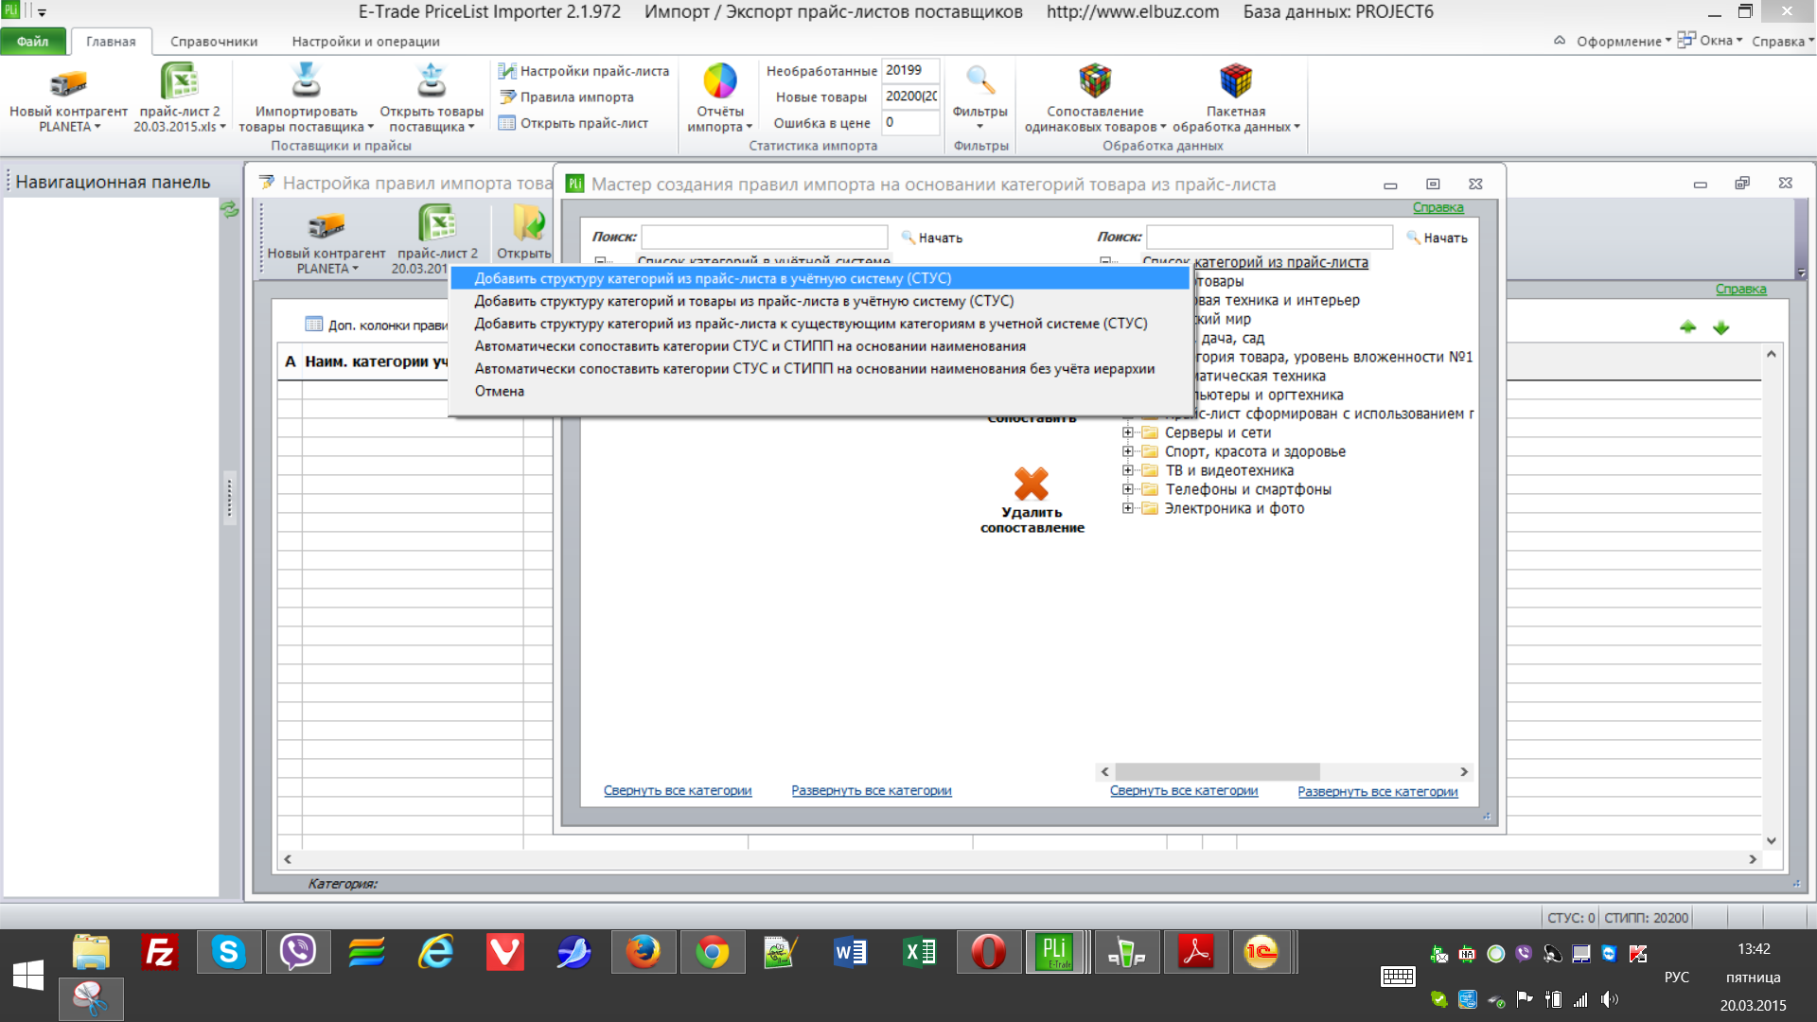Switch to the Справочники tab
This screenshot has width=1817, height=1022.
pyautogui.click(x=214, y=42)
